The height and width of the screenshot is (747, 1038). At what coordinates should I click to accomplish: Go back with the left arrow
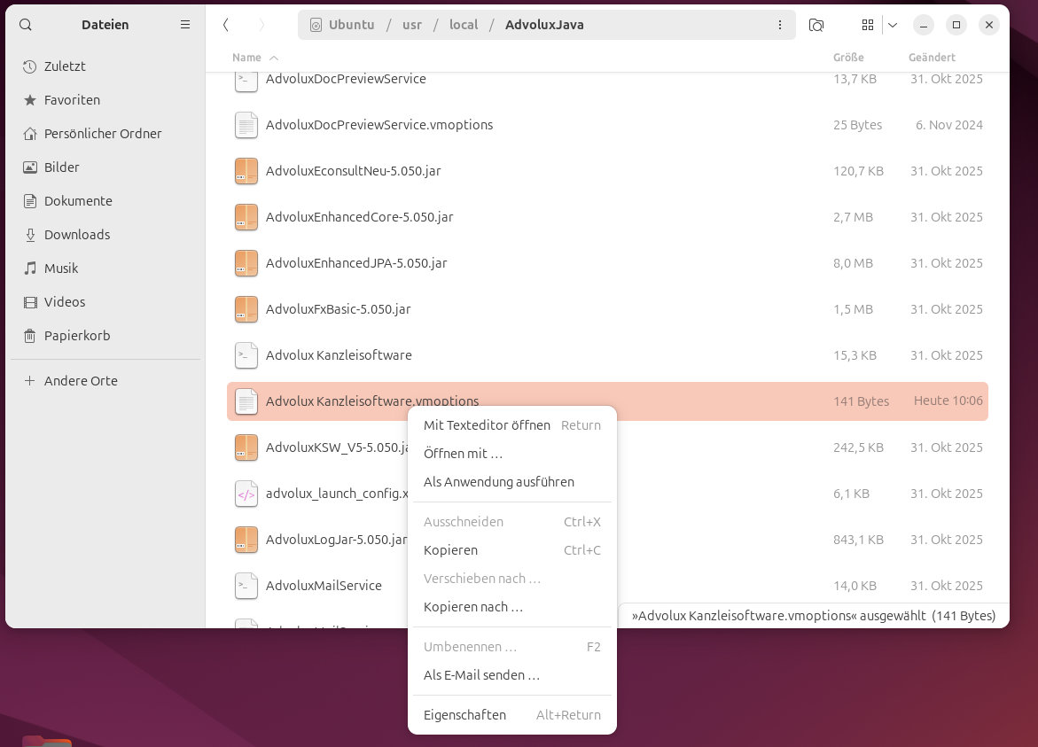pos(227,25)
